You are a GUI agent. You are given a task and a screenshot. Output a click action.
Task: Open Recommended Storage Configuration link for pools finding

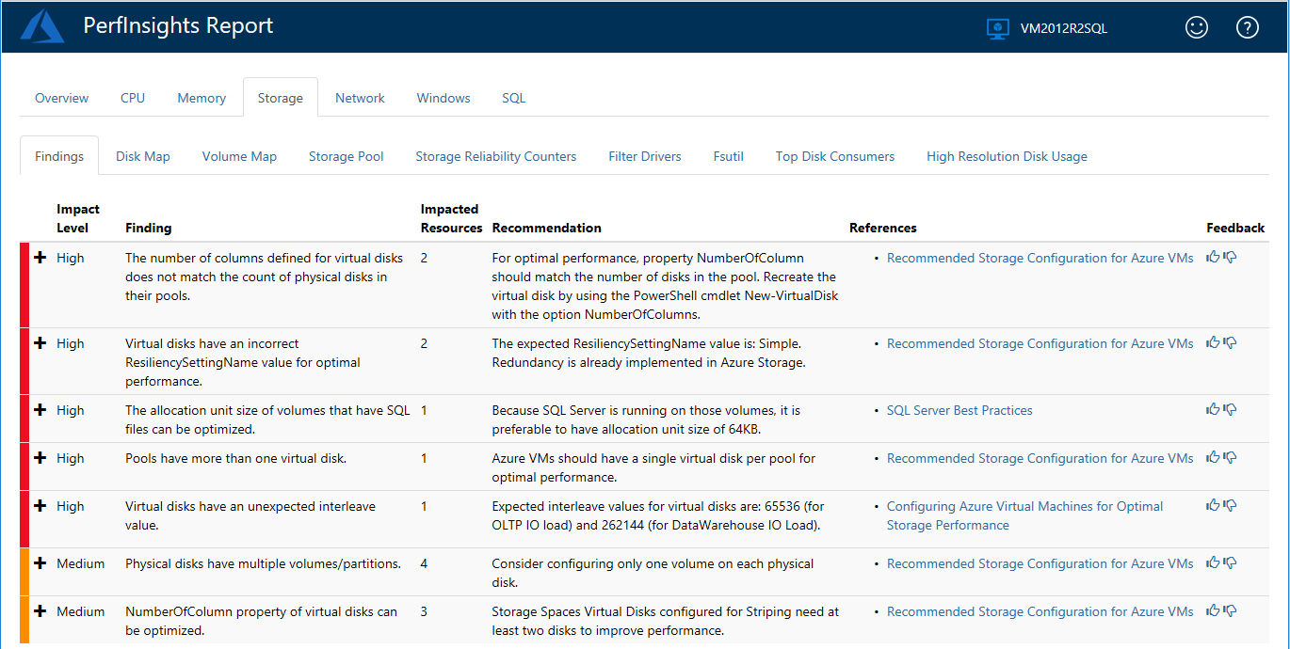pyautogui.click(x=1040, y=458)
